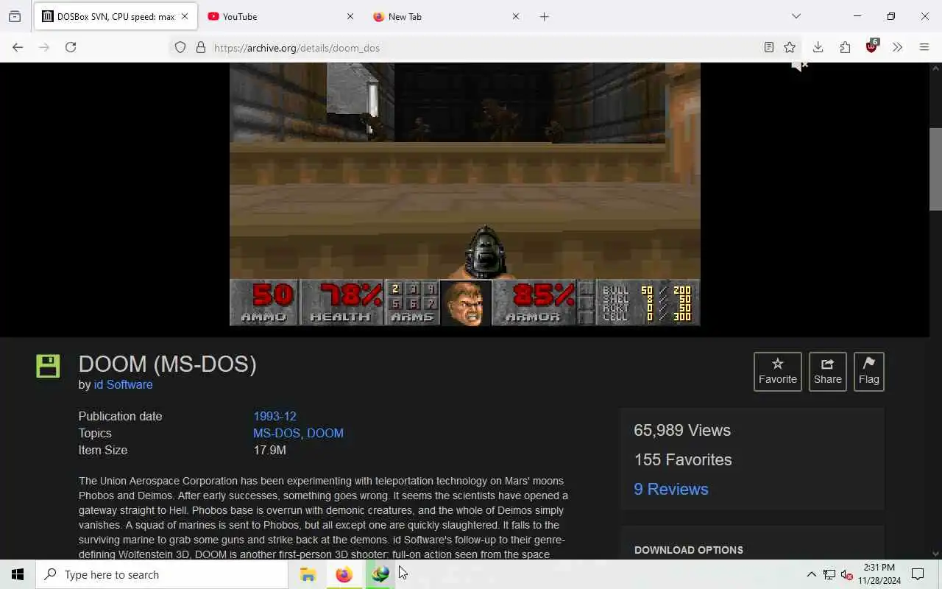The image size is (942, 589).
Task: Click the 155 Favorites text
Action: click(683, 459)
